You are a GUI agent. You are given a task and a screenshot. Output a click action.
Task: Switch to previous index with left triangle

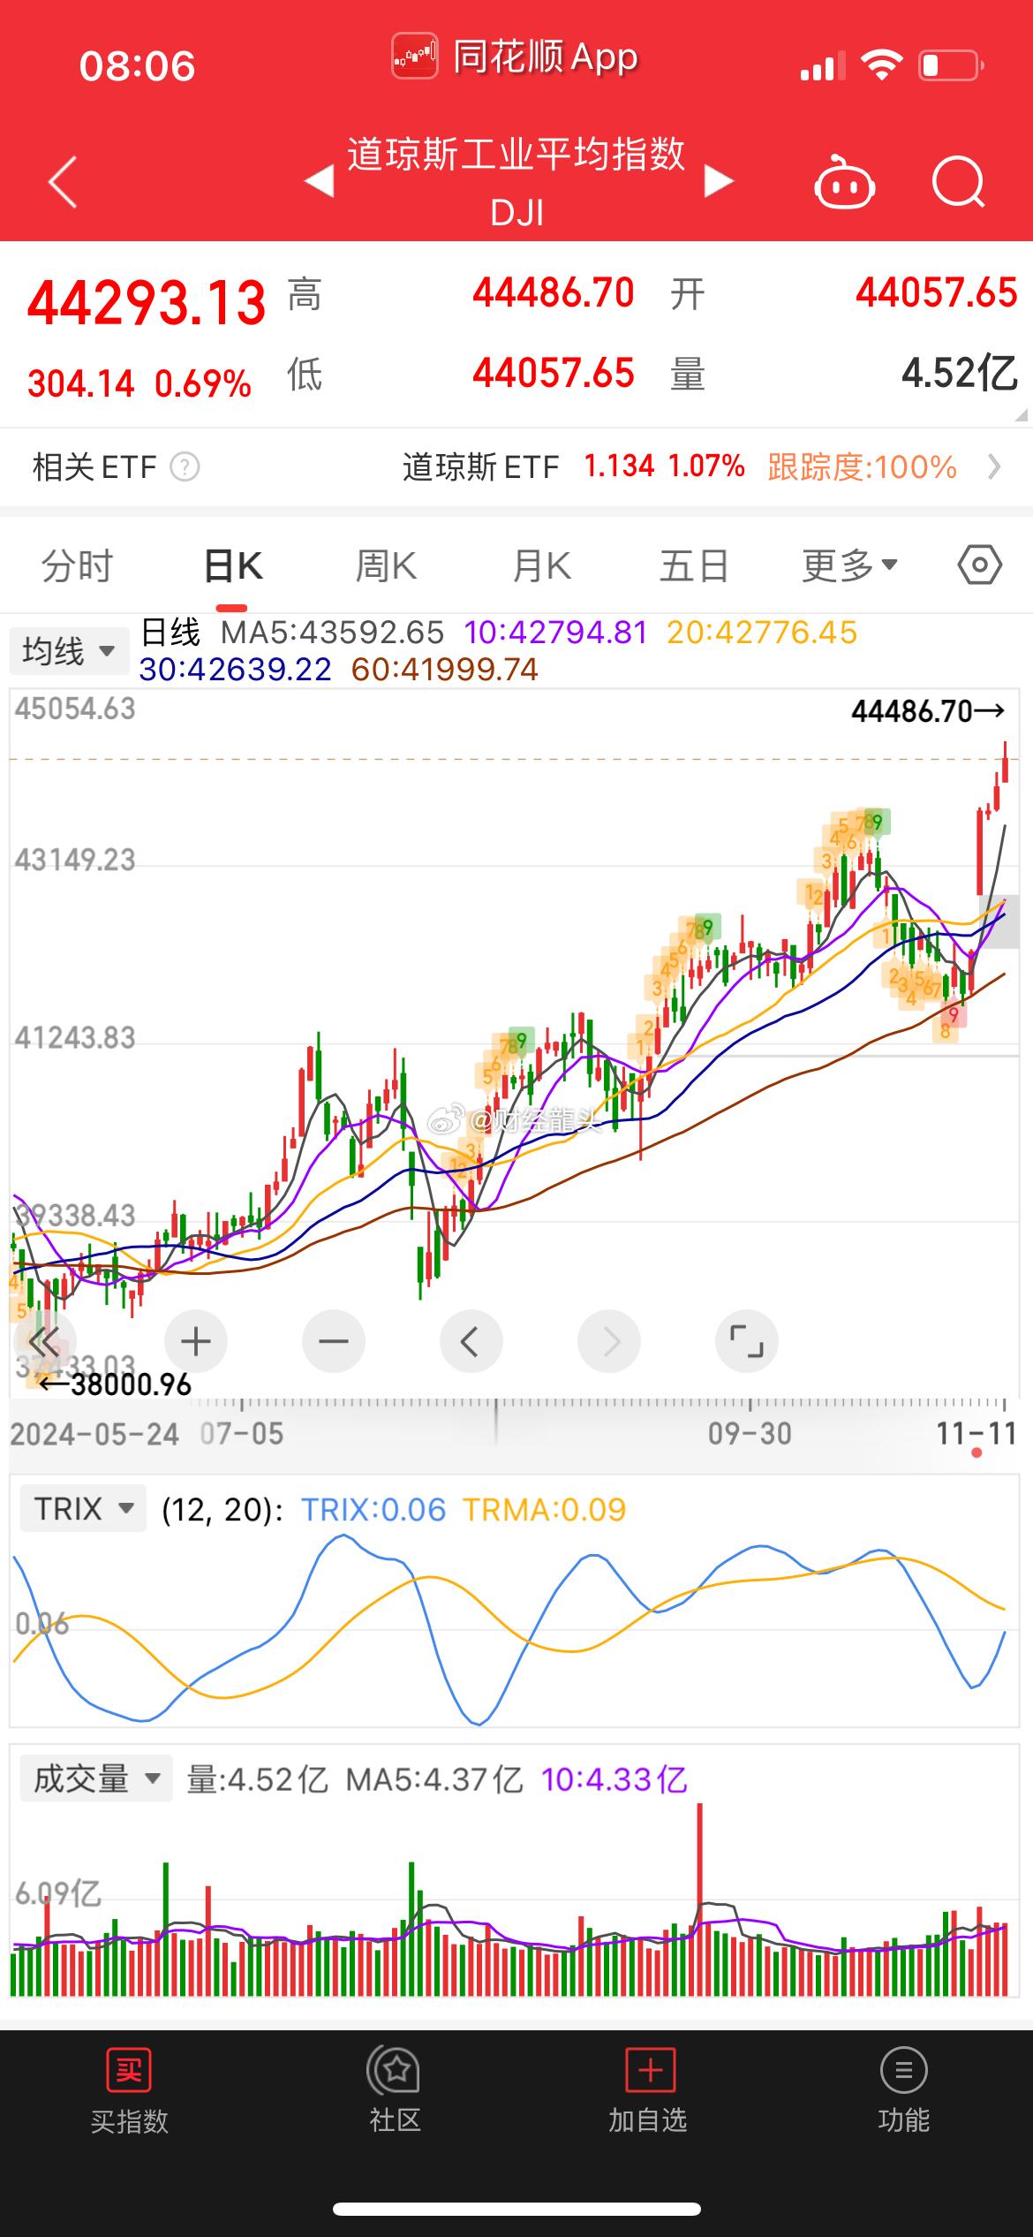click(x=319, y=182)
